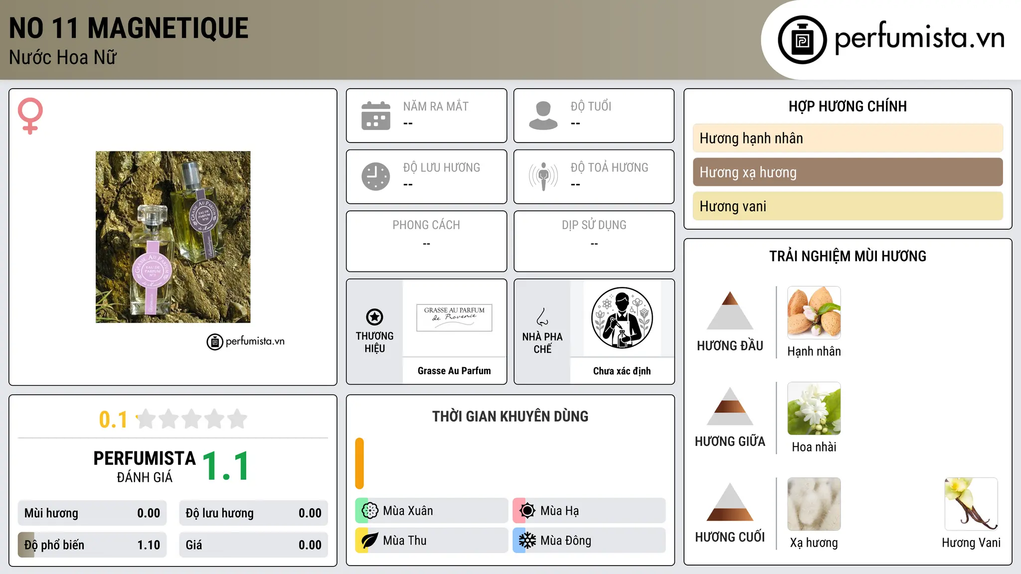The width and height of the screenshot is (1021, 574).
Task: Click the Perfumista Đánh Giá label
Action: point(145,466)
